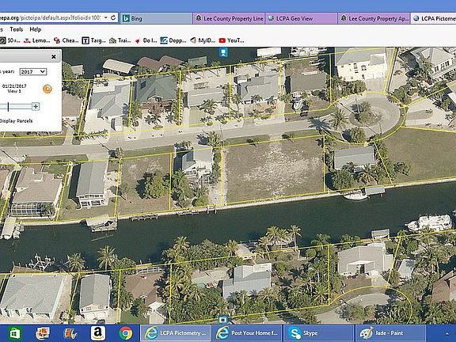Click the URL address field

tap(51, 18)
